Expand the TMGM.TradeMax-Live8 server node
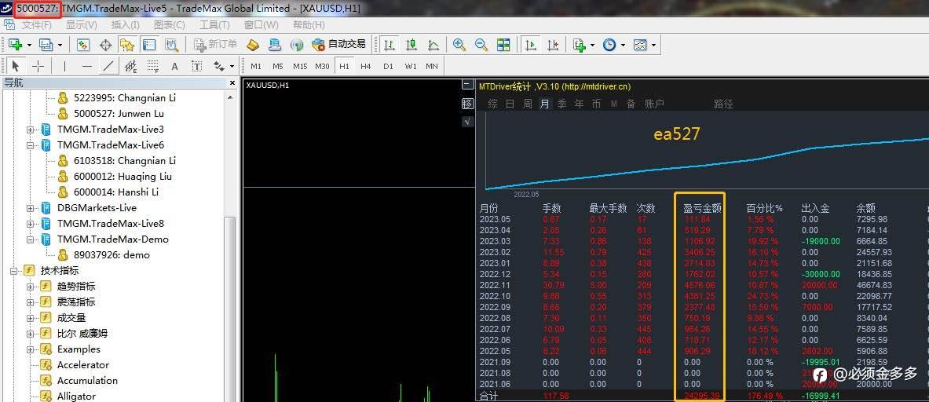The image size is (929, 402). [30, 224]
